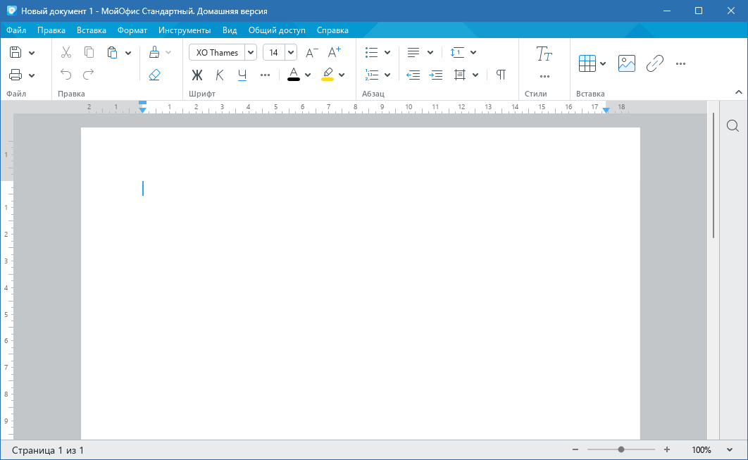Click the zoom slider handle

point(621,449)
